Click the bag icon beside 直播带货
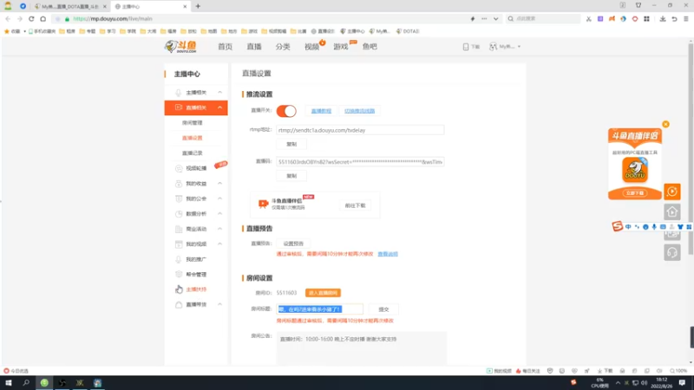The image size is (694, 390). point(179,305)
